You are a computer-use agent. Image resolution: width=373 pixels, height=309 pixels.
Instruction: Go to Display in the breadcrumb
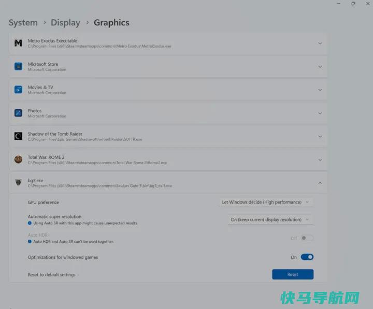pyautogui.click(x=65, y=23)
